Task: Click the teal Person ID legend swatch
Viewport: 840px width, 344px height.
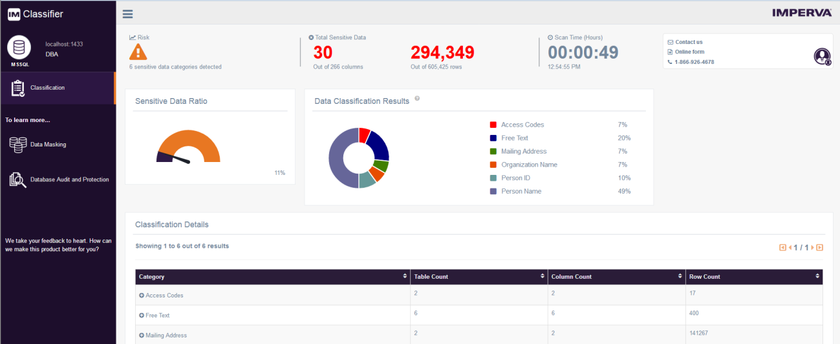Action: [493, 178]
